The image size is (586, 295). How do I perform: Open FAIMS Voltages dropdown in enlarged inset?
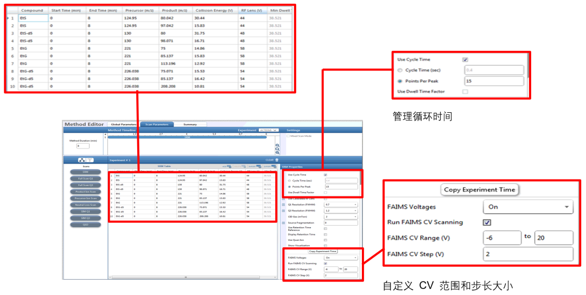528,207
